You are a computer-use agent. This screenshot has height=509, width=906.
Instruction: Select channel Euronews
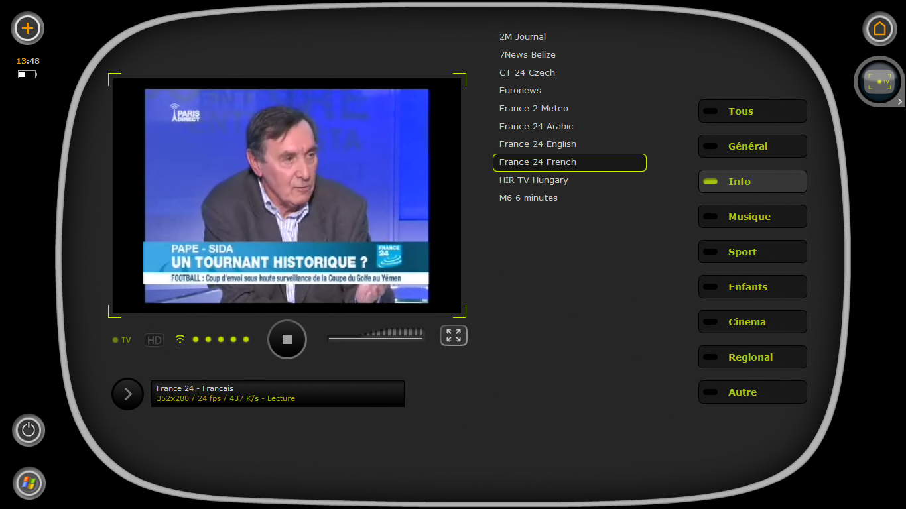pos(520,91)
